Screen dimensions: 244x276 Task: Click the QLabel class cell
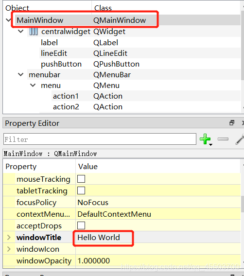tap(105, 43)
